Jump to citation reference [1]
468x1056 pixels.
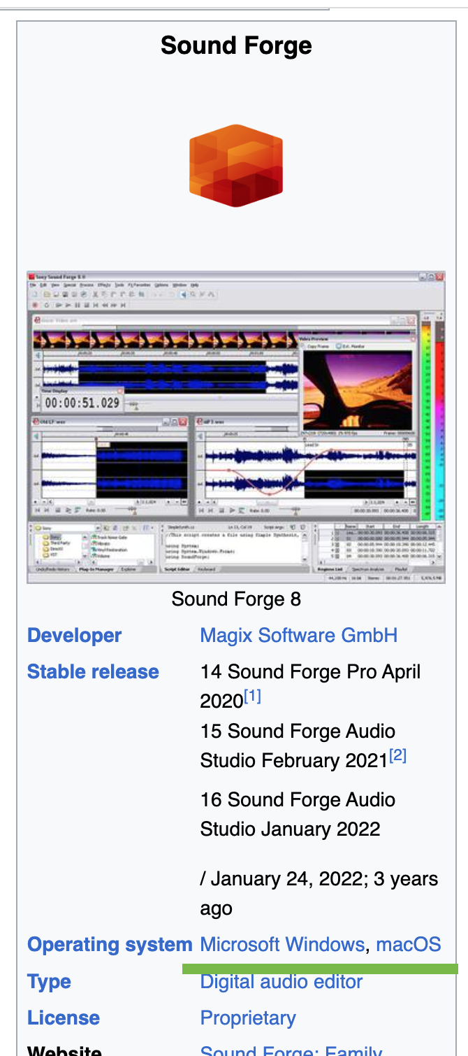point(251,697)
